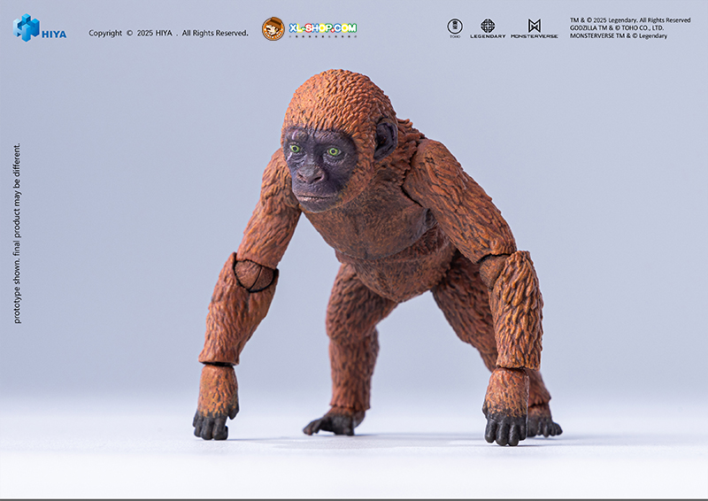Click the blue HIYA cube logo
Viewport: 708px width, 501px height.
click(x=26, y=27)
